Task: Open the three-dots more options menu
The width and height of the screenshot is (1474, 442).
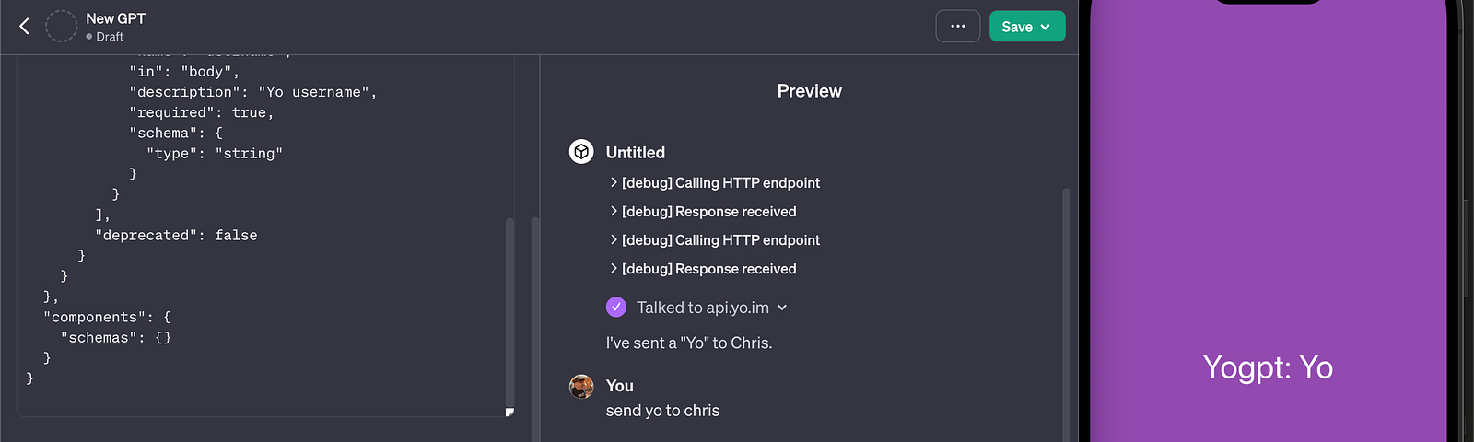Action: (x=958, y=27)
